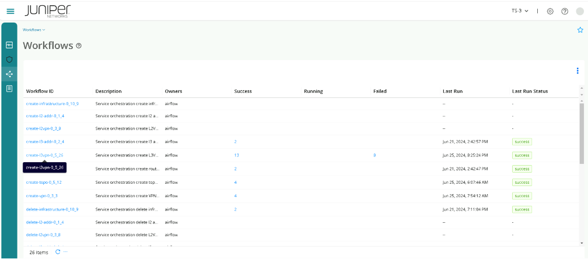This screenshot has width=588, height=259.
Task: Open the document list icon in sidebar
Action: click(9, 89)
